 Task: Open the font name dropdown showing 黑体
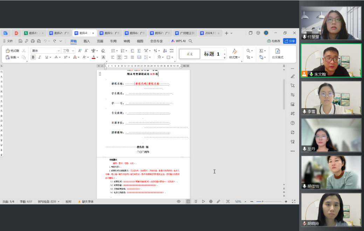click(x=46, y=51)
